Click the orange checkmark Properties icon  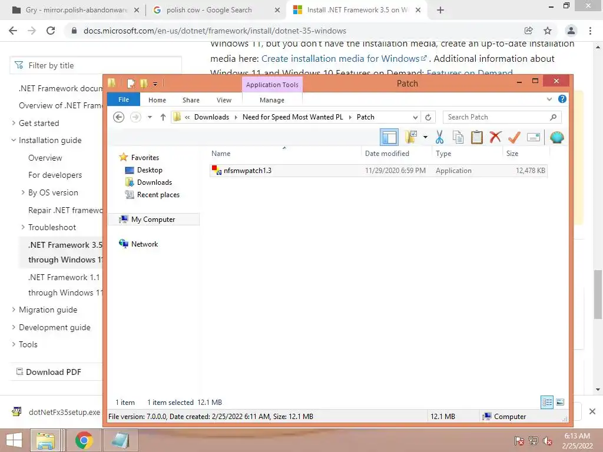tap(514, 137)
